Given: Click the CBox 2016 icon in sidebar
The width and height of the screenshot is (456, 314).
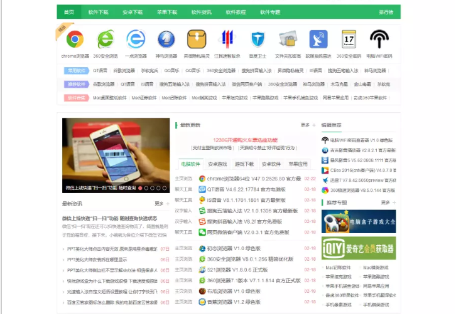Looking at the screenshot, I should point(325,170).
